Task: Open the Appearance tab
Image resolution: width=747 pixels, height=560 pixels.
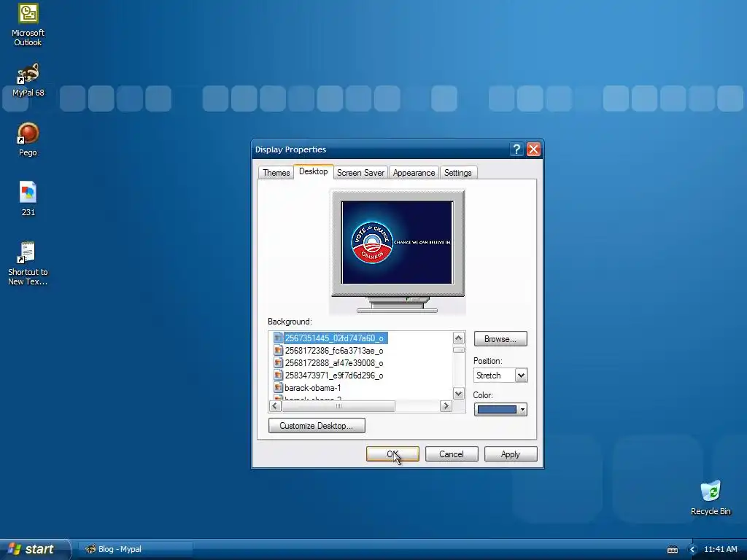Action: (x=414, y=172)
